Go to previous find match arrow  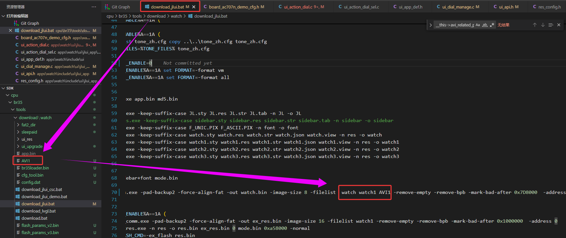pos(535,25)
